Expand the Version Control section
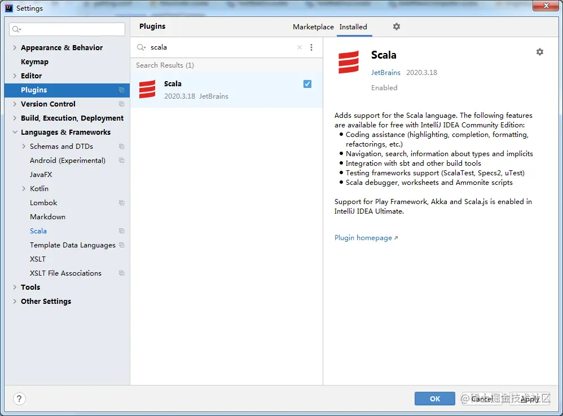This screenshot has width=563, height=416. (15, 104)
